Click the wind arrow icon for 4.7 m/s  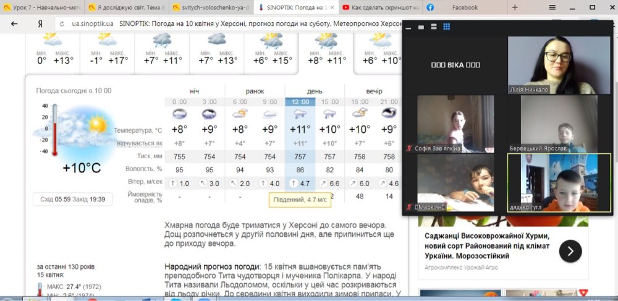pos(293,184)
